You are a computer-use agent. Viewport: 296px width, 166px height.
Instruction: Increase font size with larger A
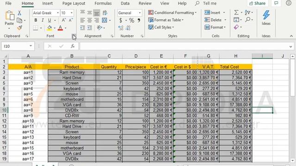pos(64,20)
